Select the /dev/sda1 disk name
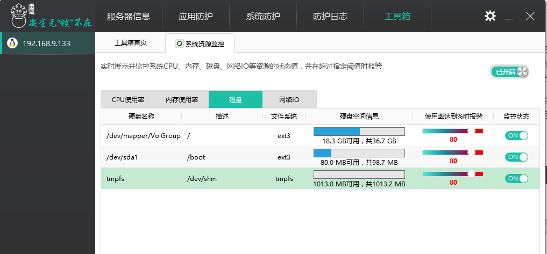The image size is (547, 254). pos(122,157)
